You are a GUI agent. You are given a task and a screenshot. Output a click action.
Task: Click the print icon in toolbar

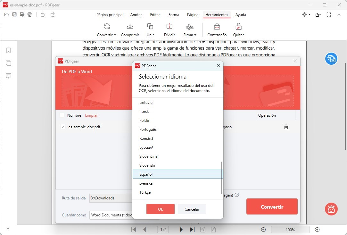point(30,14)
